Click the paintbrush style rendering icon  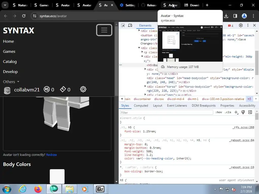coord(243,112)
